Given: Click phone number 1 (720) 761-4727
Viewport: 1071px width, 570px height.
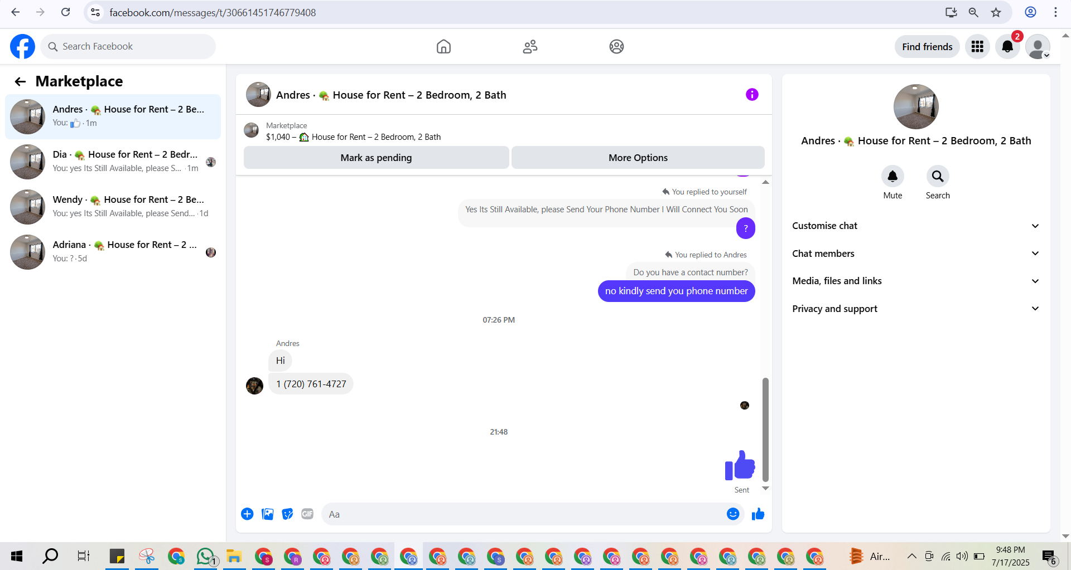Looking at the screenshot, I should point(311,384).
